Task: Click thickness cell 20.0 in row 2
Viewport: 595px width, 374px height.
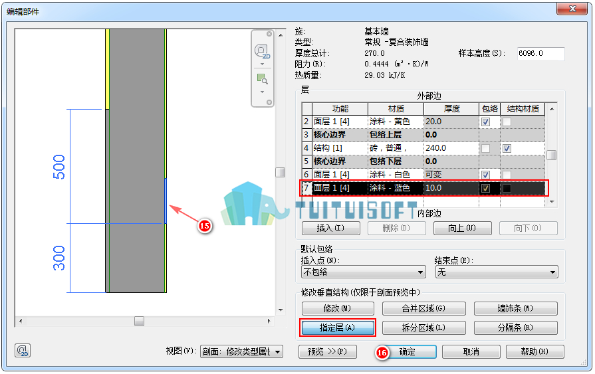Action: pos(451,122)
